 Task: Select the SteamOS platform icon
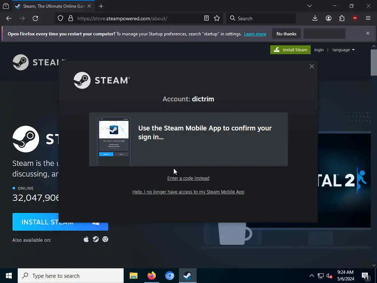pyautogui.click(x=96, y=239)
